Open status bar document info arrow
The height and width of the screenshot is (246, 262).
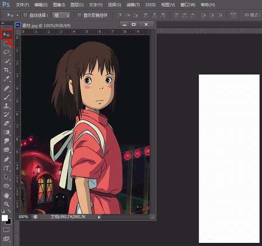[x=99, y=217]
